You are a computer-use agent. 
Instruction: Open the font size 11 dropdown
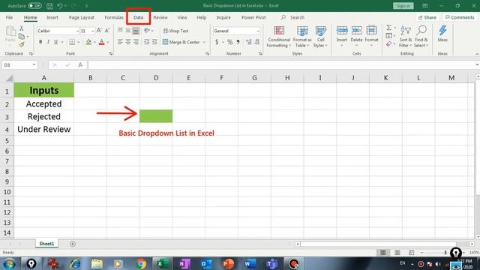pyautogui.click(x=93, y=31)
